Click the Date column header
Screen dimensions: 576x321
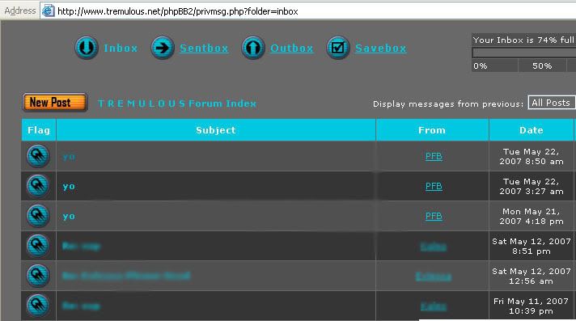tap(532, 130)
